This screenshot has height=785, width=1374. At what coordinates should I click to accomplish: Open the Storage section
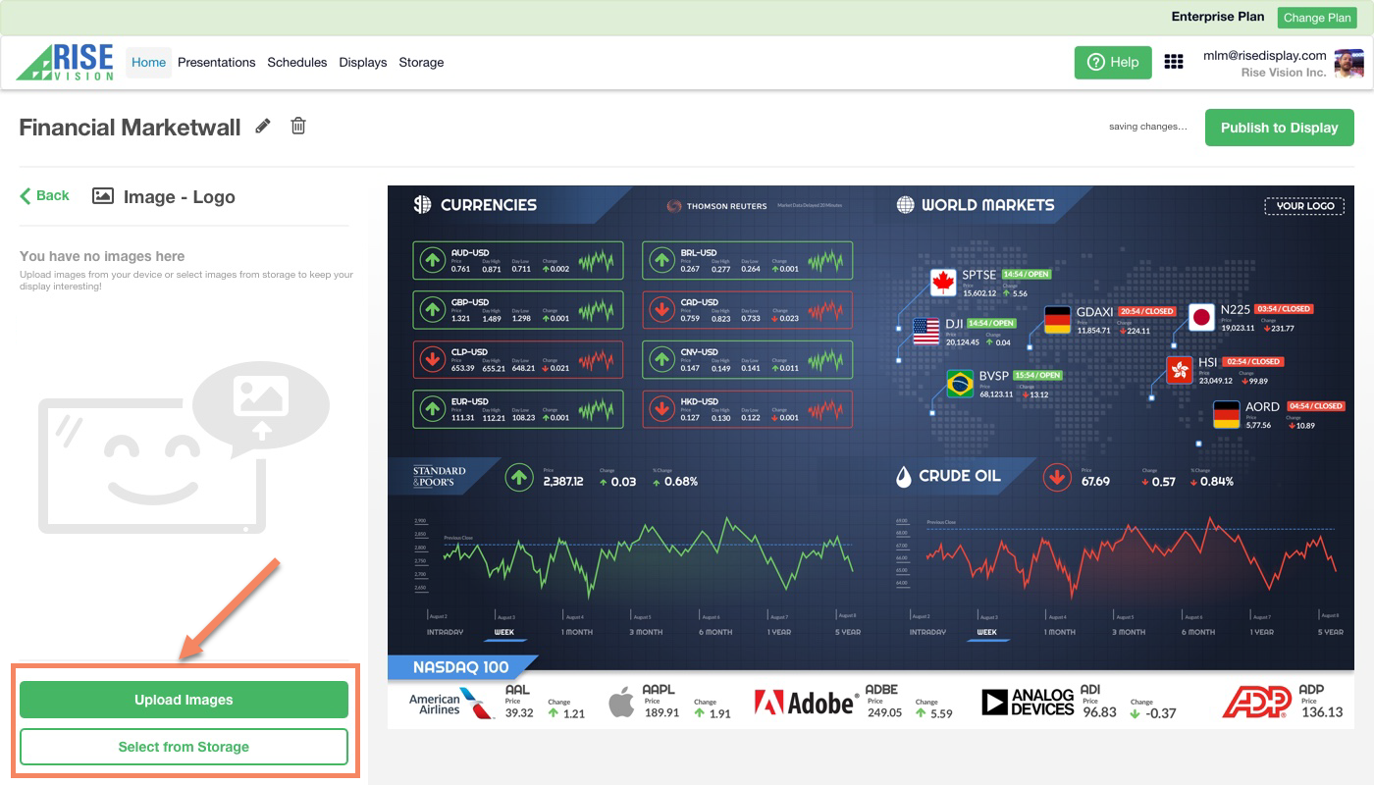click(x=421, y=62)
